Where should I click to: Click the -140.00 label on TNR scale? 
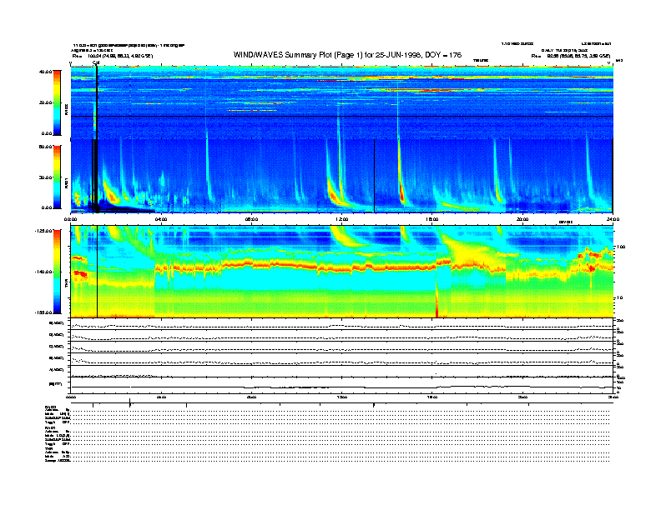click(43, 272)
